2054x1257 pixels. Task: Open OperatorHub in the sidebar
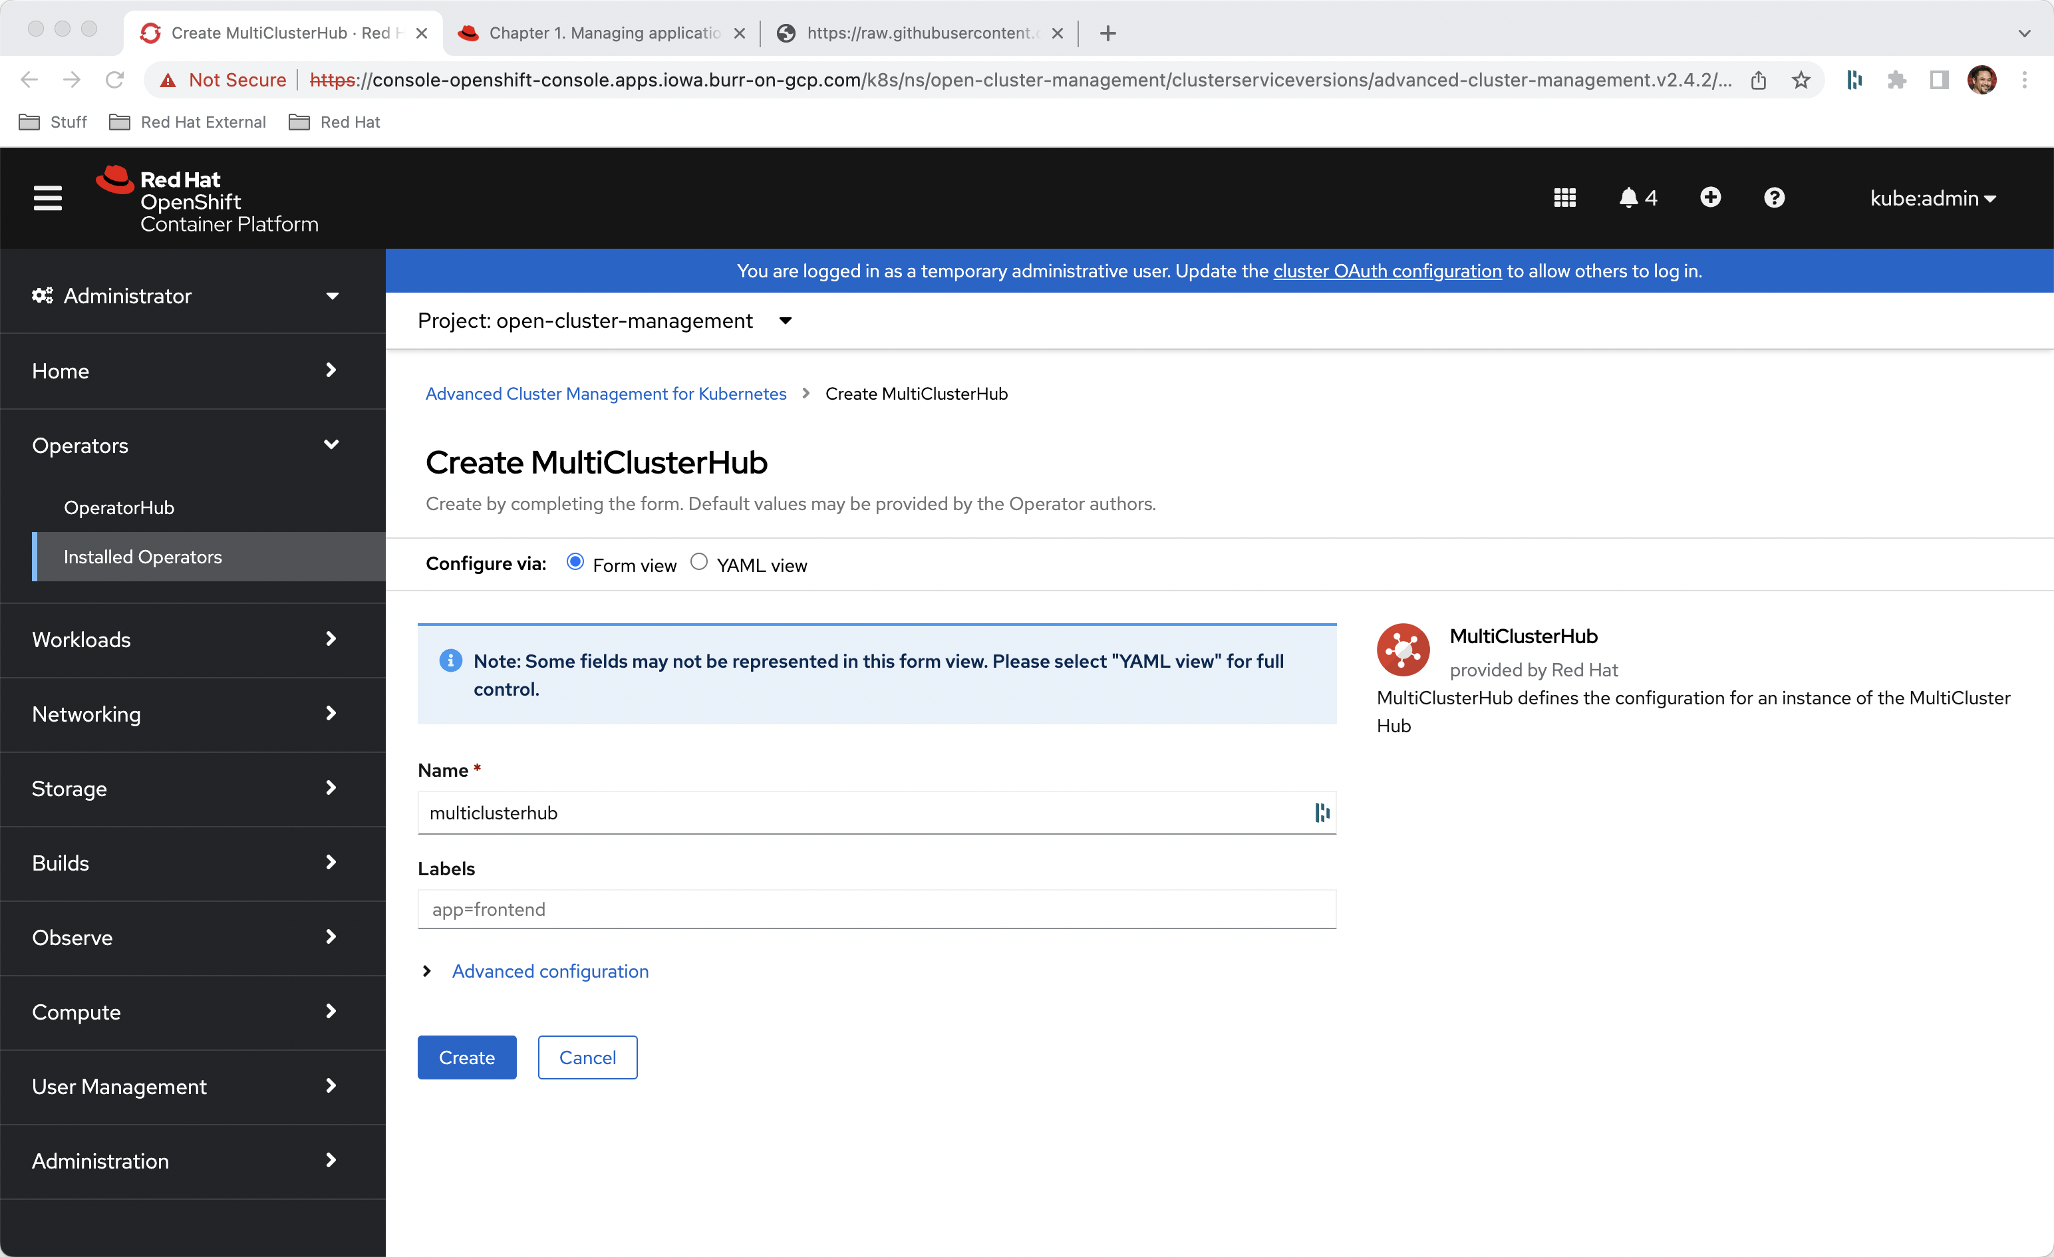click(119, 507)
